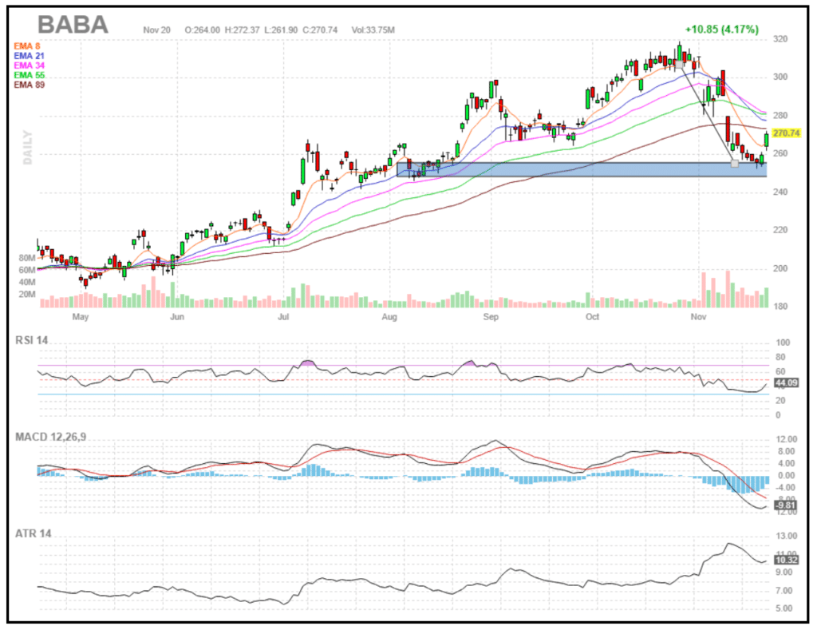Click the Jun label on the time axis
Screen dimensions: 817x630
click(177, 316)
